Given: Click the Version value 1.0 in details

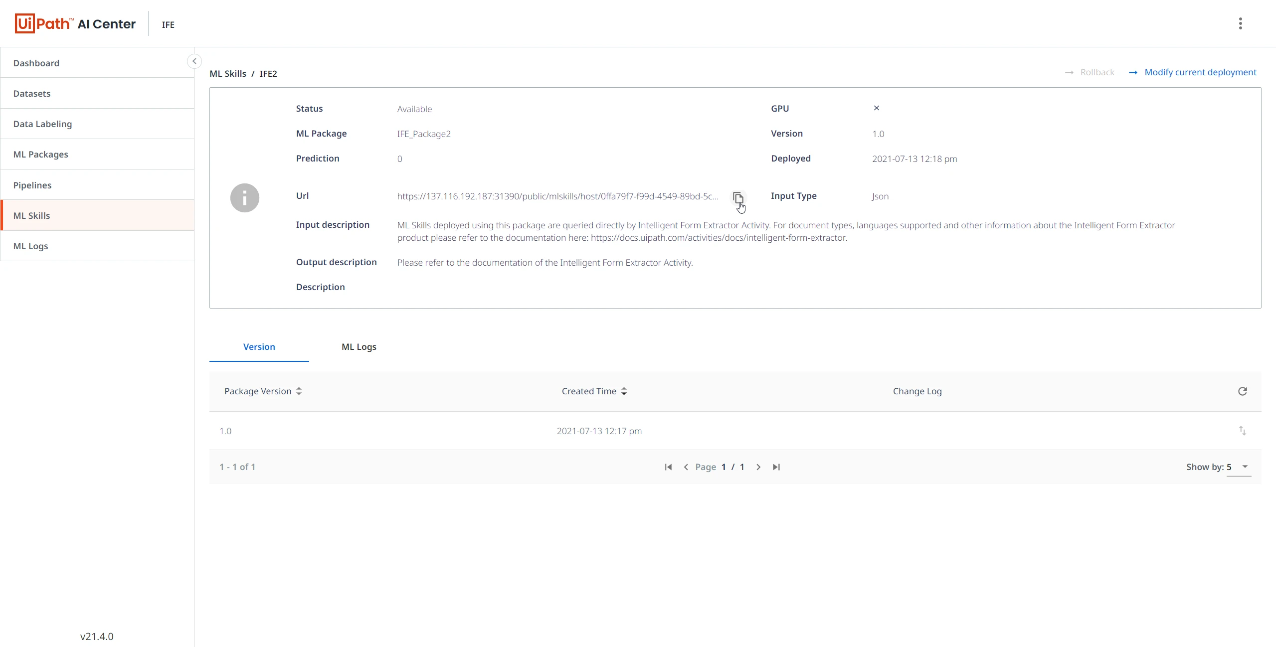Looking at the screenshot, I should pyautogui.click(x=878, y=134).
